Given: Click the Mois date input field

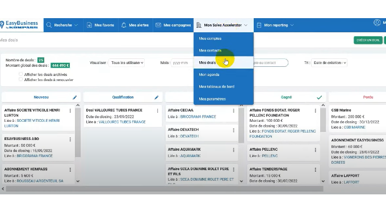Looking at the screenshot, I should coord(183,63).
